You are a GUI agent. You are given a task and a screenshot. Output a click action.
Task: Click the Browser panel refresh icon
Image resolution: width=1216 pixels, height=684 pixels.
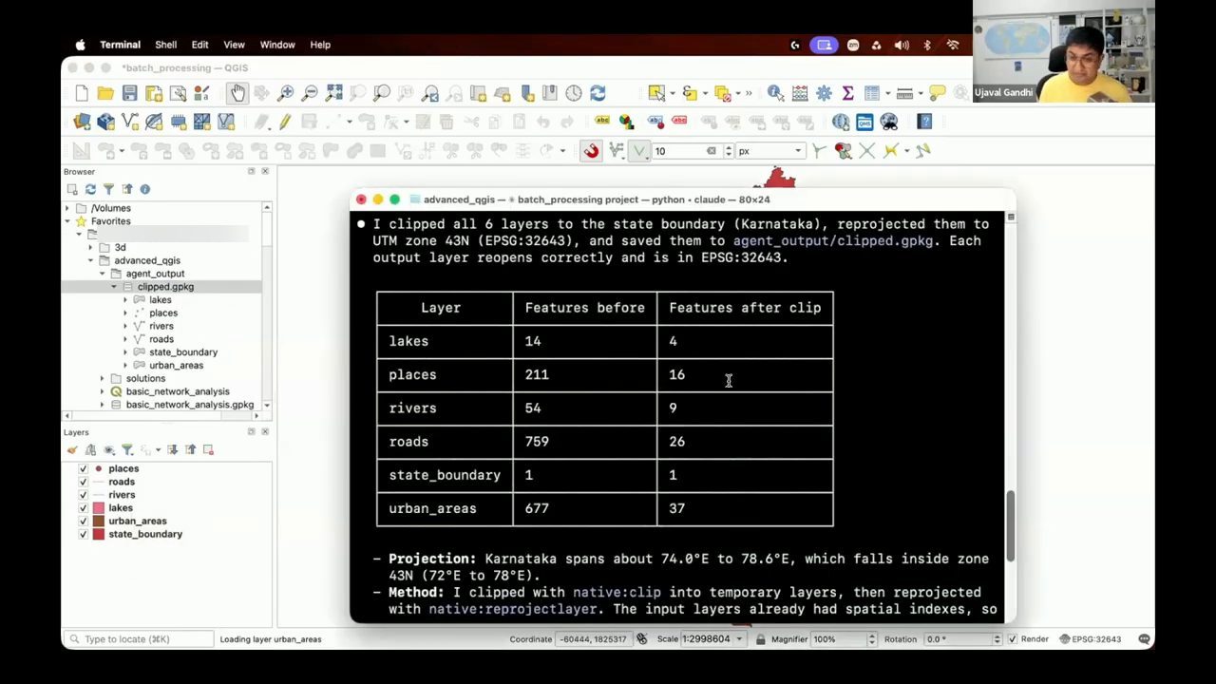90,189
